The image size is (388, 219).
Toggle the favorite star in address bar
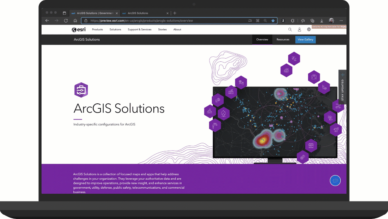point(273,21)
